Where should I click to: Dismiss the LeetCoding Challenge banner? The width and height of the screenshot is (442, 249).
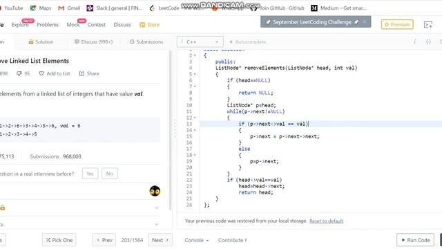tap(365, 21)
